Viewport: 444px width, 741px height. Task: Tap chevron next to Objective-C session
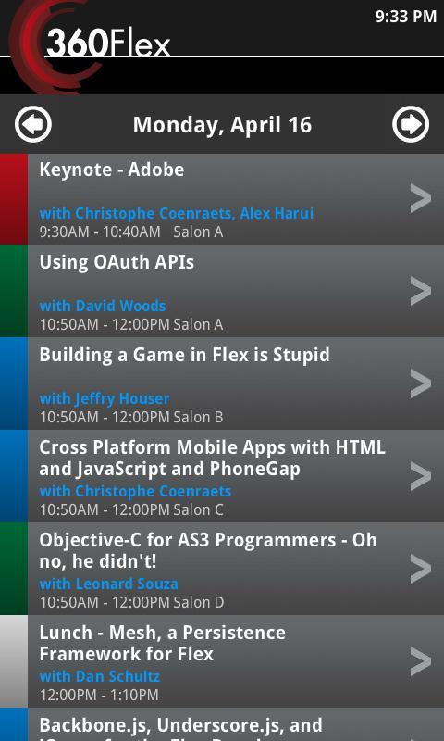click(x=421, y=569)
